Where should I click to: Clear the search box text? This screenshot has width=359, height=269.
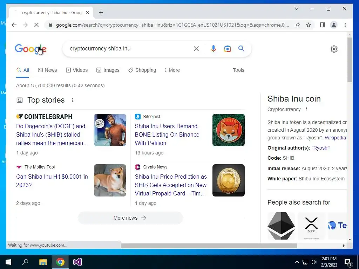pyautogui.click(x=196, y=49)
